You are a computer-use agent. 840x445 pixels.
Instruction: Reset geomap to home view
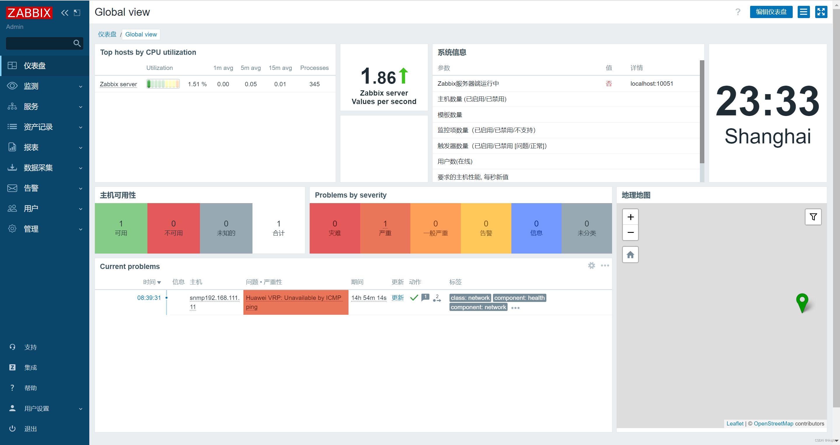tap(630, 255)
